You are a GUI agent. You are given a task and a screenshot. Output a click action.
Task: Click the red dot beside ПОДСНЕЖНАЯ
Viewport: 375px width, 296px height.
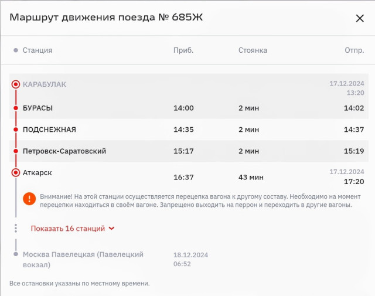(16, 130)
